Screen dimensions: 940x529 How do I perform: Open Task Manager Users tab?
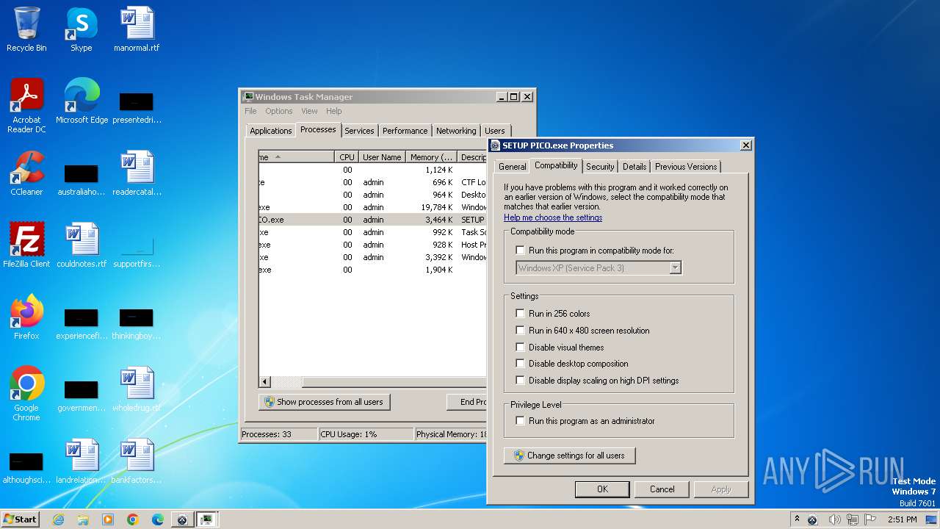tap(495, 131)
